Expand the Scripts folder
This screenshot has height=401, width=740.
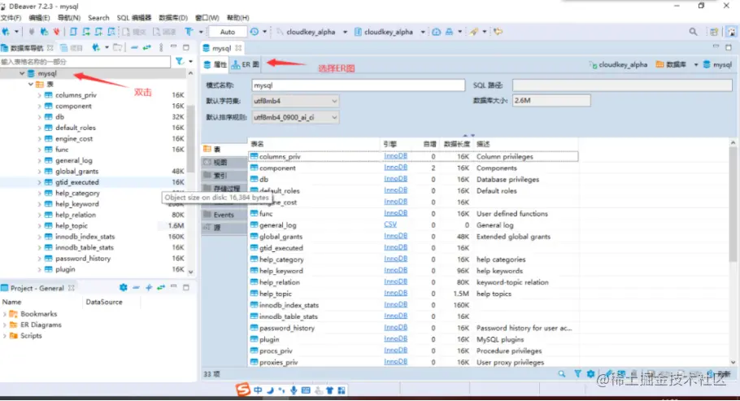pyautogui.click(x=5, y=335)
